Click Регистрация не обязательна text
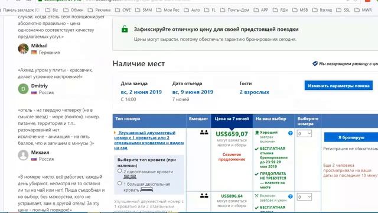Image resolution: width=378 pixels, height=213 pixels. coord(350,149)
